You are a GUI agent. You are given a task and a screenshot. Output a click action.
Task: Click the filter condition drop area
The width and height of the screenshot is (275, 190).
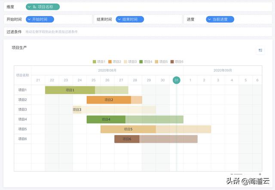[x=138, y=32]
